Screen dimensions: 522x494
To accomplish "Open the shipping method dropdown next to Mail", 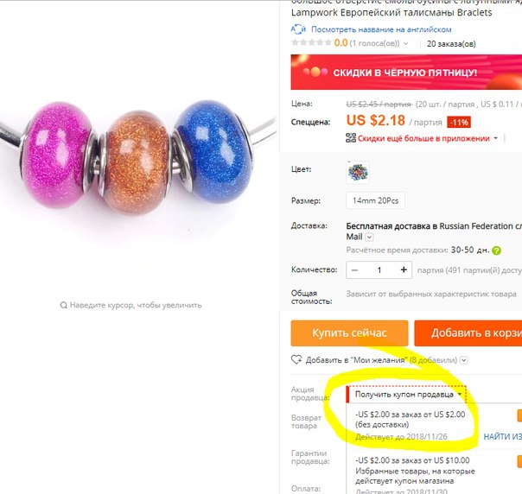I will (x=369, y=237).
